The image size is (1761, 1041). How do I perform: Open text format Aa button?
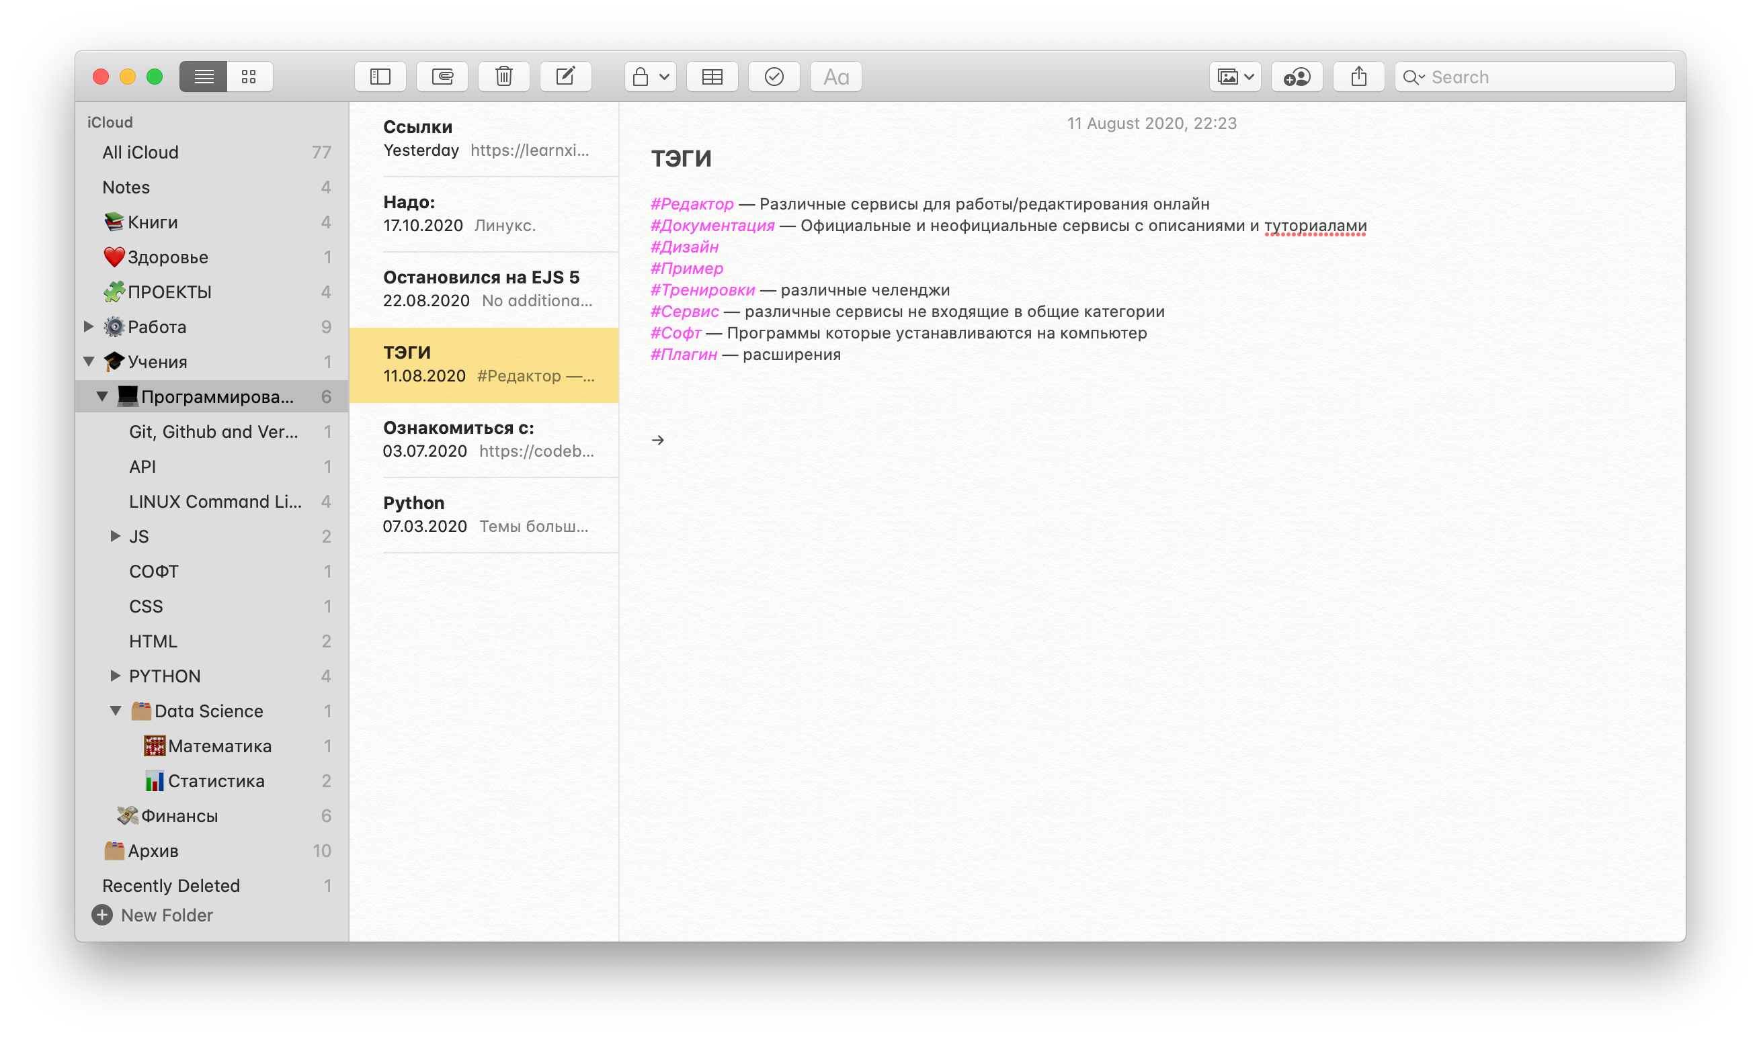click(x=835, y=77)
